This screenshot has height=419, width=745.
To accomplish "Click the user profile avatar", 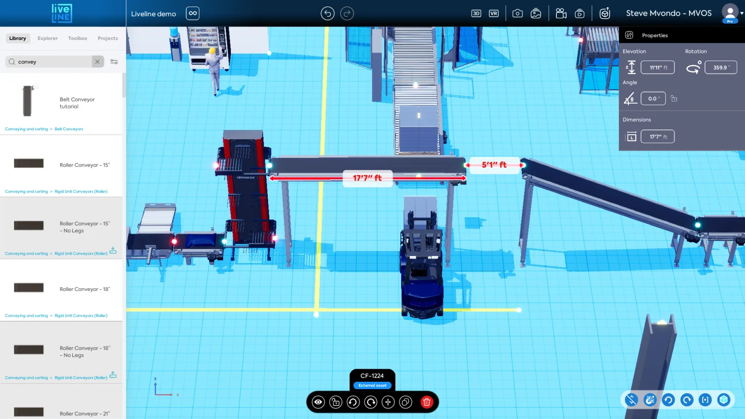I will click(730, 13).
